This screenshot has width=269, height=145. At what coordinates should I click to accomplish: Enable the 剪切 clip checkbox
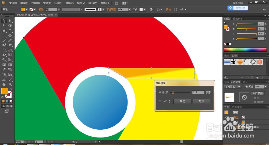point(252,98)
